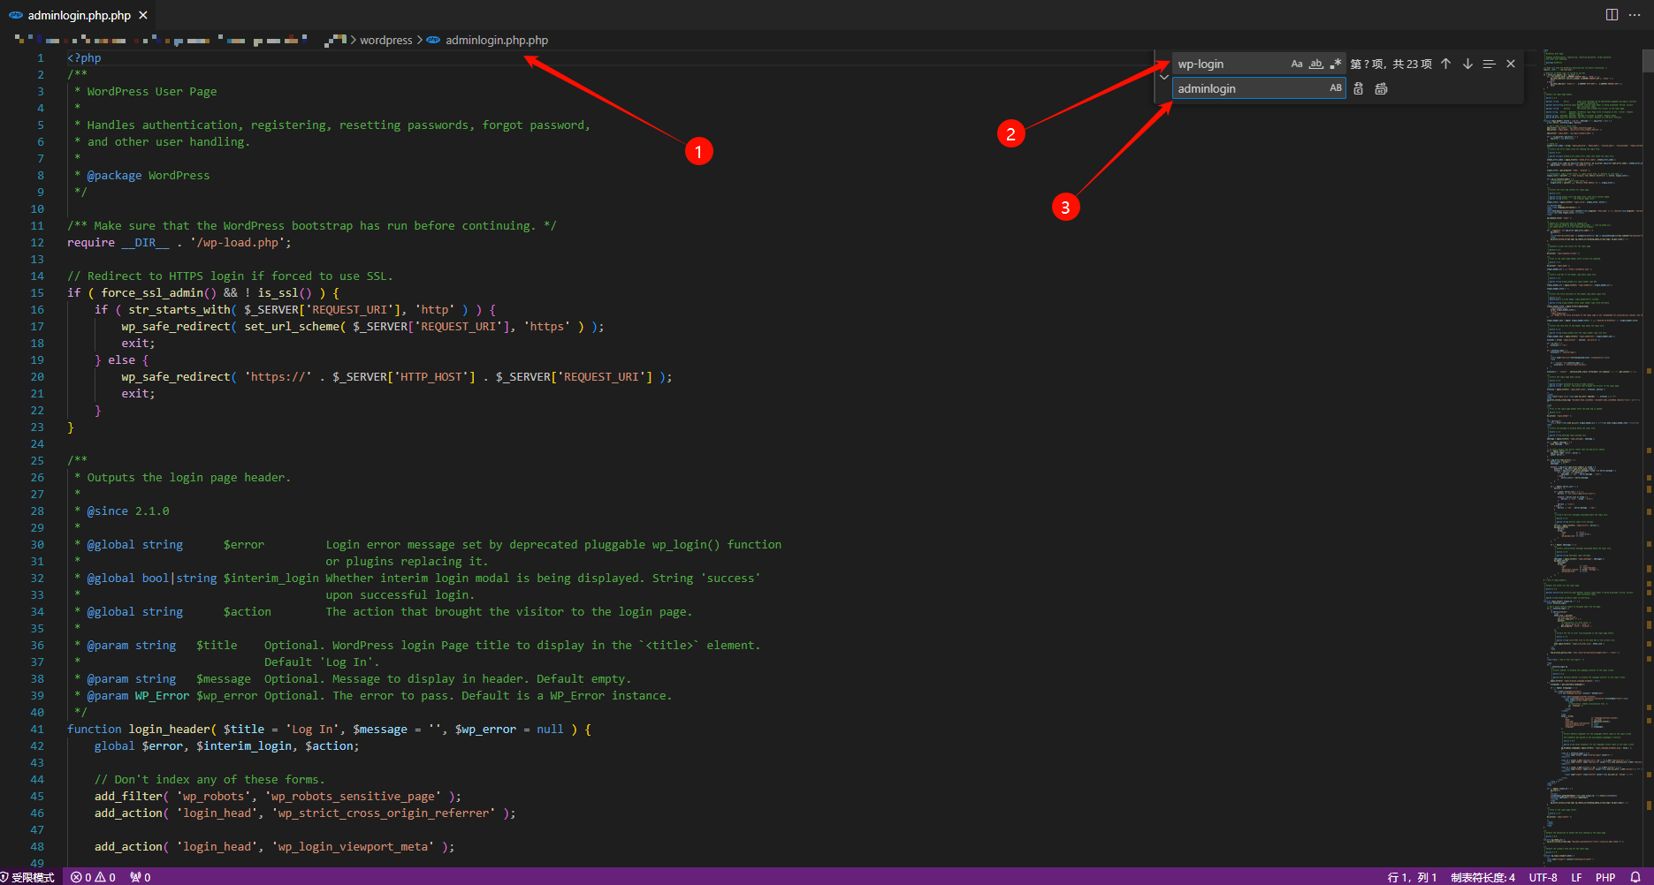This screenshot has height=885, width=1654.
Task: Close the adminlogin.php.php tab
Action: pos(143,15)
